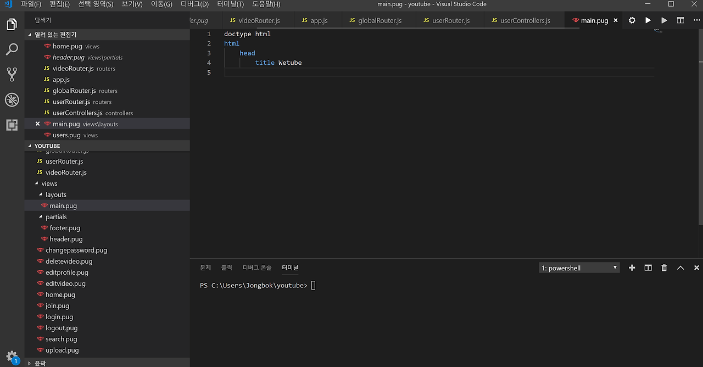The height and width of the screenshot is (367, 703).
Task: Open the powershell terminal selector dropdown
Action: (579, 268)
